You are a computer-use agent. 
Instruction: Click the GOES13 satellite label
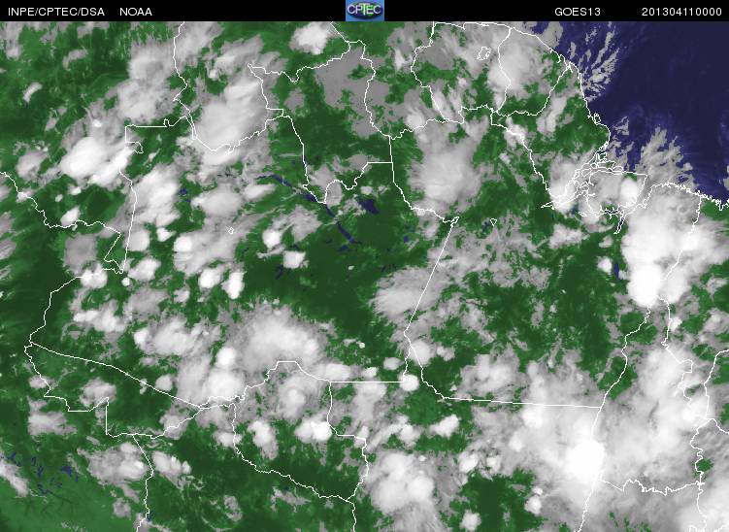pos(578,12)
